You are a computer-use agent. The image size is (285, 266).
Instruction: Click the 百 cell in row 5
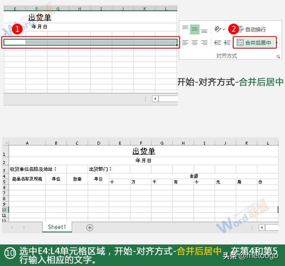(x=183, y=182)
